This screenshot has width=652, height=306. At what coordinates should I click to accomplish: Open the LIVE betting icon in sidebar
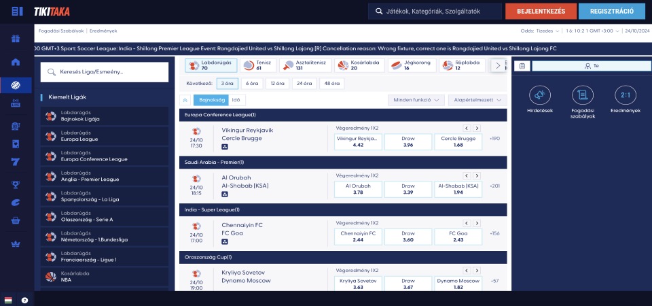16,103
